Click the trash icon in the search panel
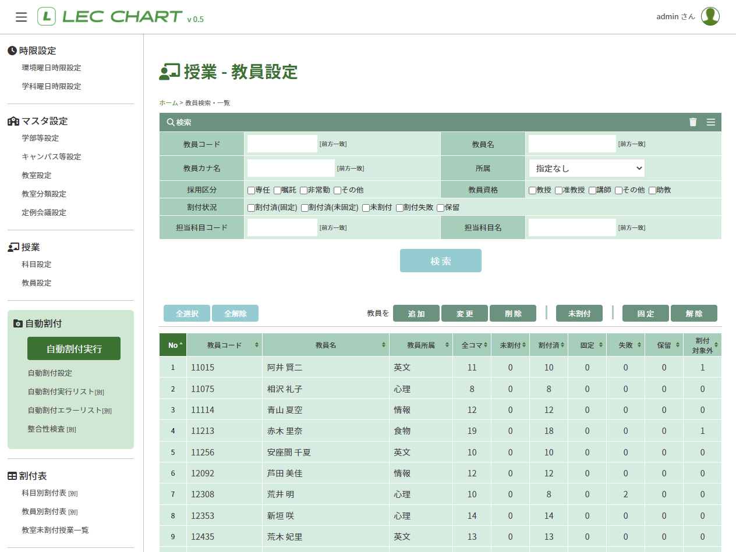This screenshot has width=736, height=552. click(693, 122)
